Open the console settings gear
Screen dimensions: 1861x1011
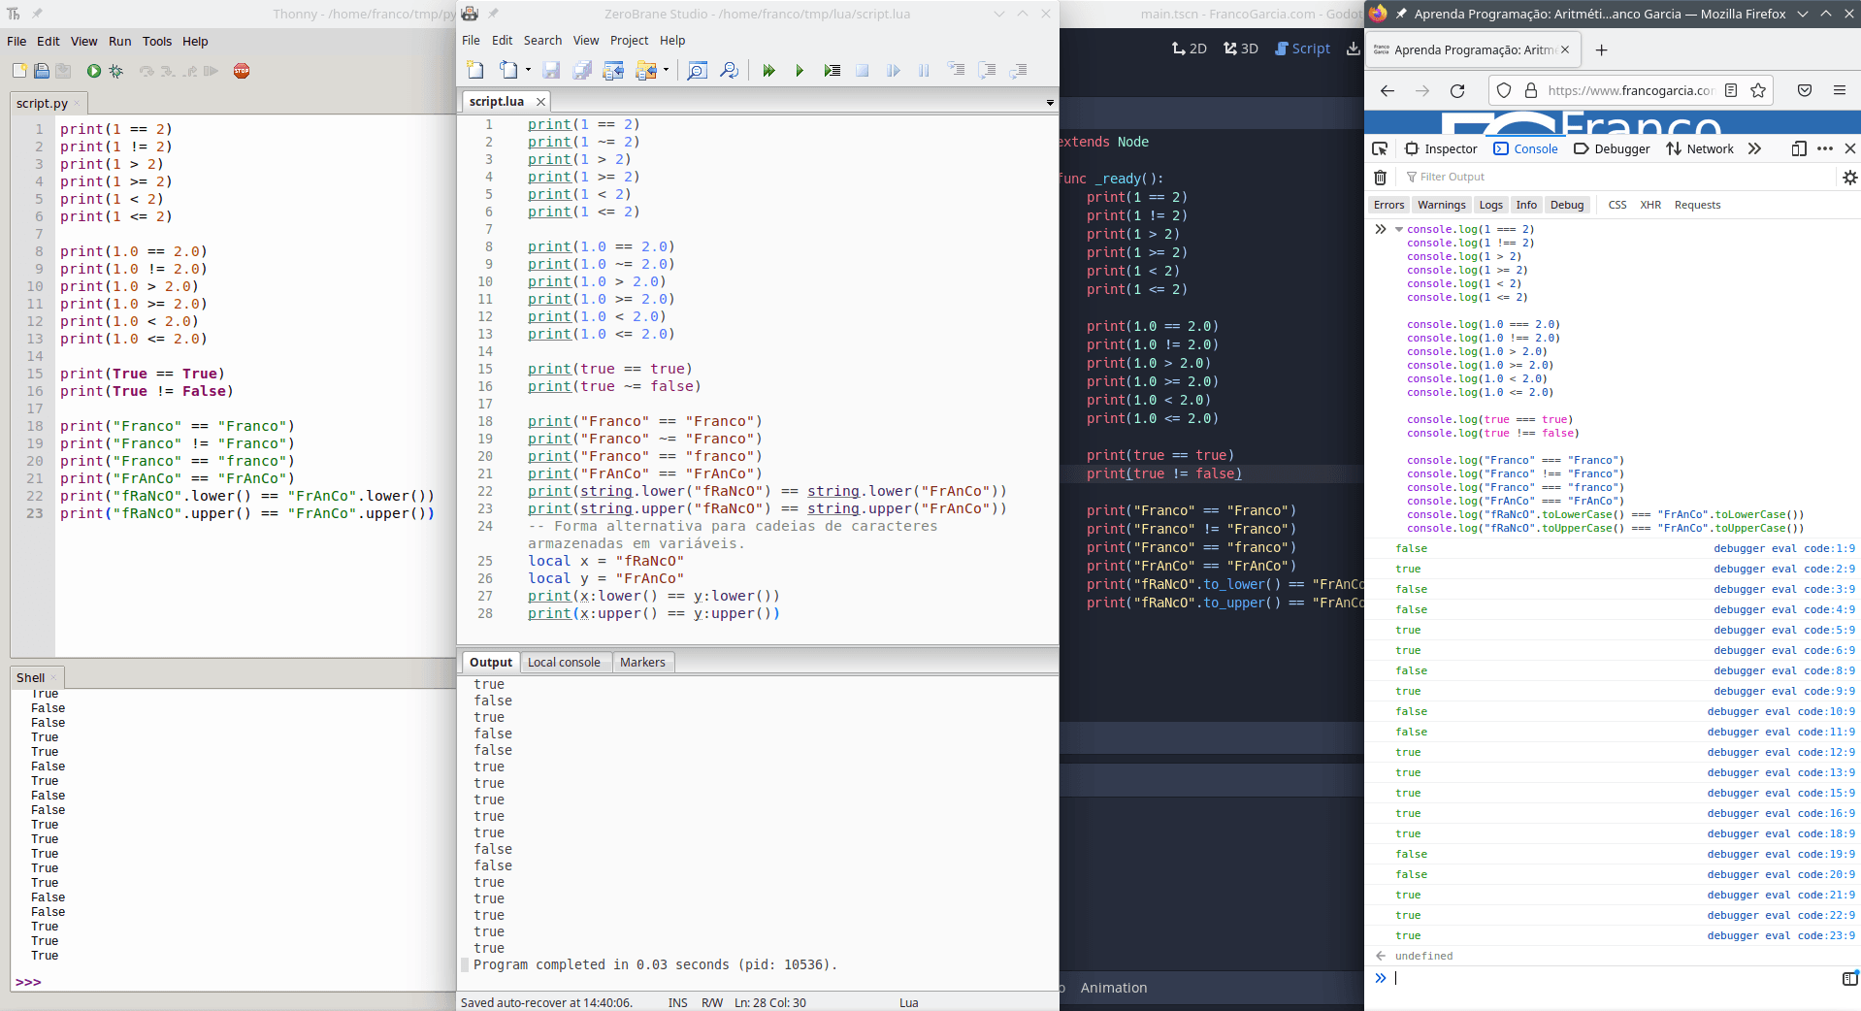click(x=1849, y=177)
